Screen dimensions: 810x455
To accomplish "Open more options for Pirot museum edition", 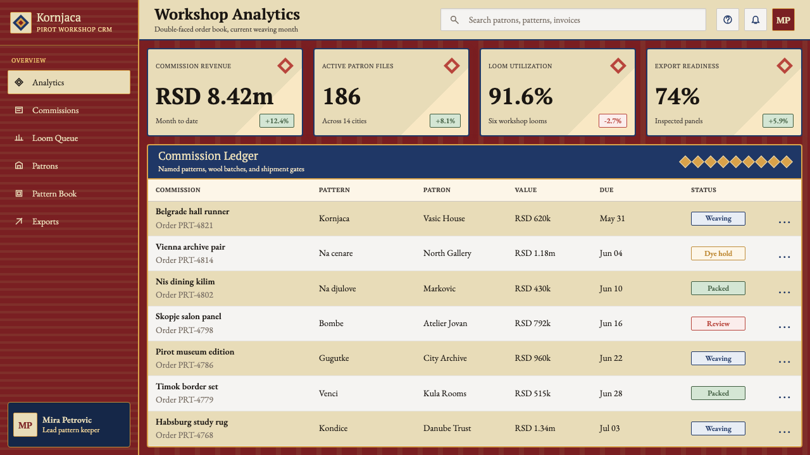I will point(785,362).
